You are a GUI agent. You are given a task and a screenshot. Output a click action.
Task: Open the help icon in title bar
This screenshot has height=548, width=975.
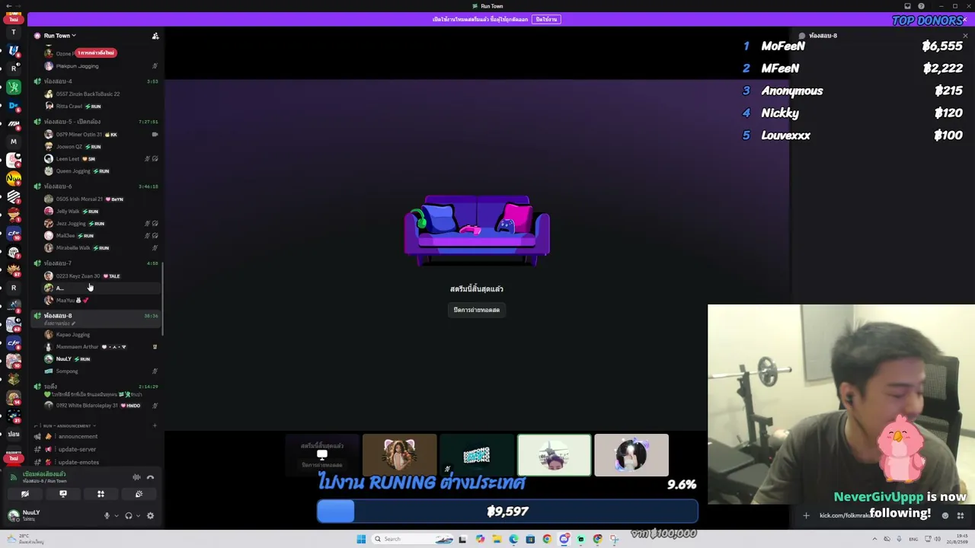coord(921,6)
